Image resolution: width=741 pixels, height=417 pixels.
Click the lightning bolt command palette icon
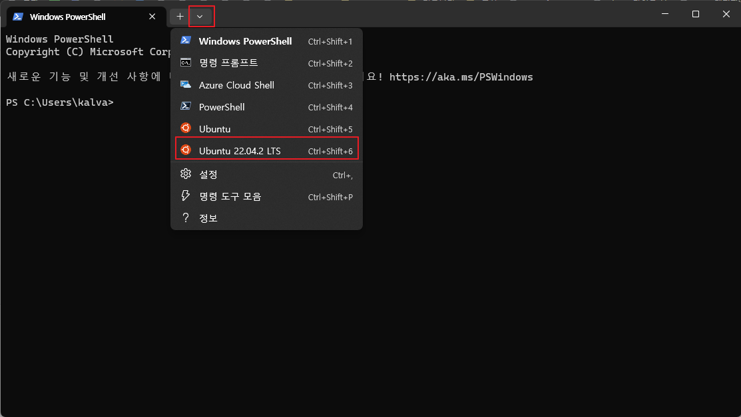point(186,196)
